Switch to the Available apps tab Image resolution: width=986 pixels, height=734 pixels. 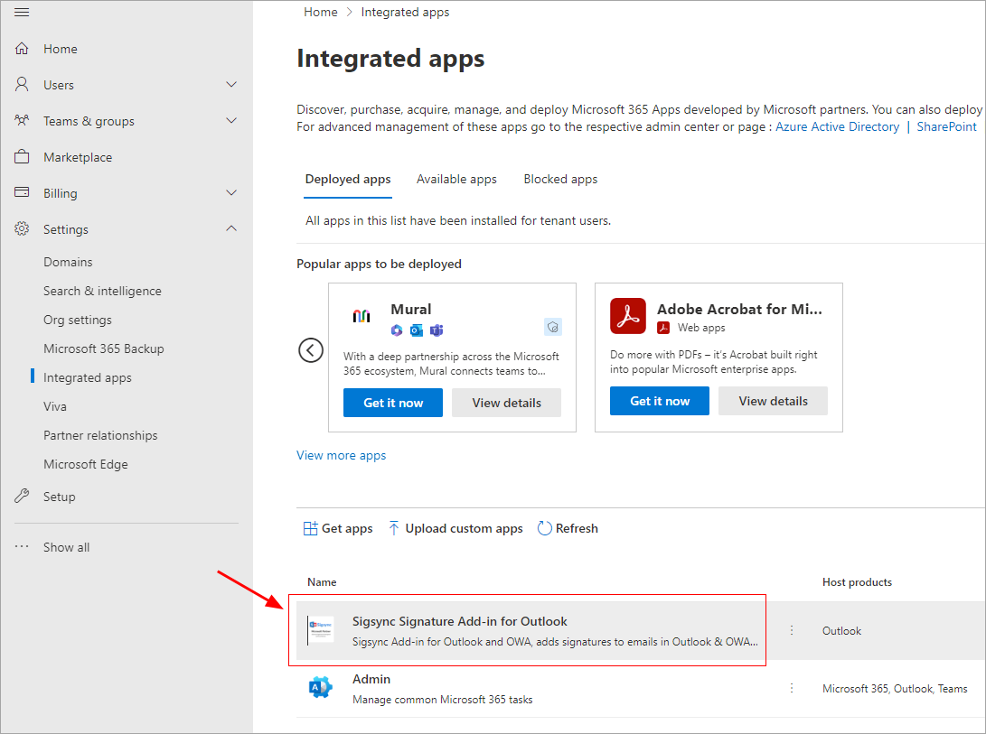coord(456,179)
